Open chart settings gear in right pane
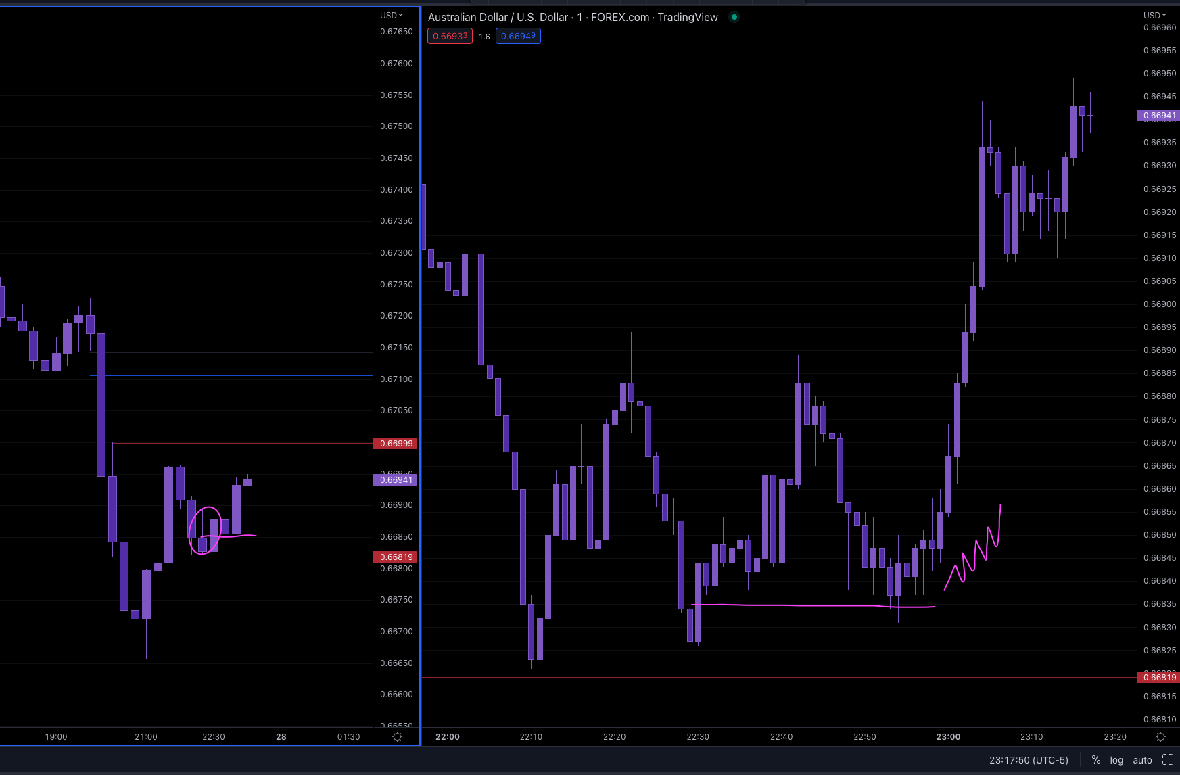1180x775 pixels. click(1161, 736)
